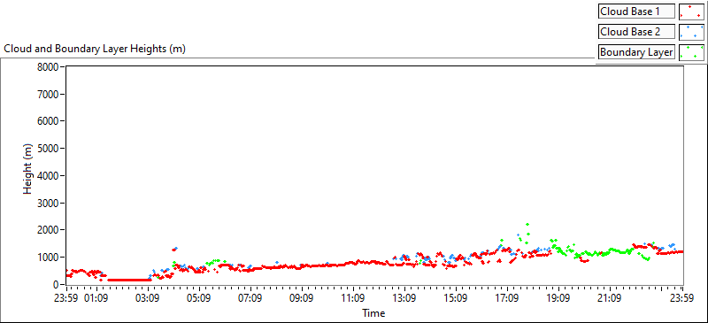
Task: Click the 17:09 time axis label
Action: (507, 298)
